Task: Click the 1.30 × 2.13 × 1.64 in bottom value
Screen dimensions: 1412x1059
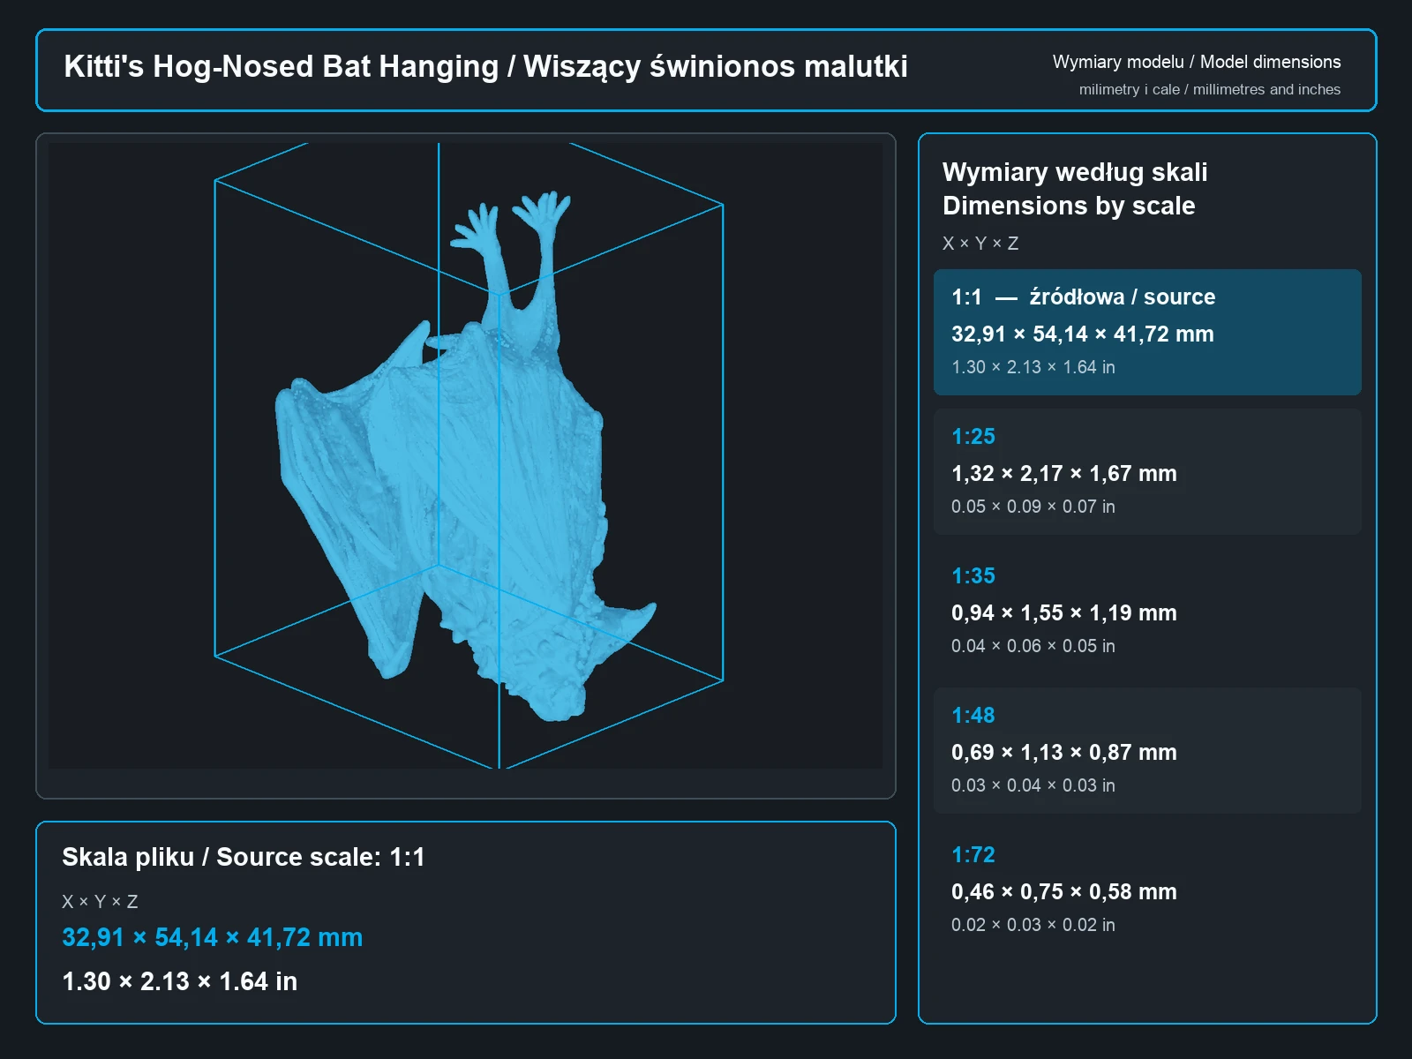Action: tap(179, 981)
